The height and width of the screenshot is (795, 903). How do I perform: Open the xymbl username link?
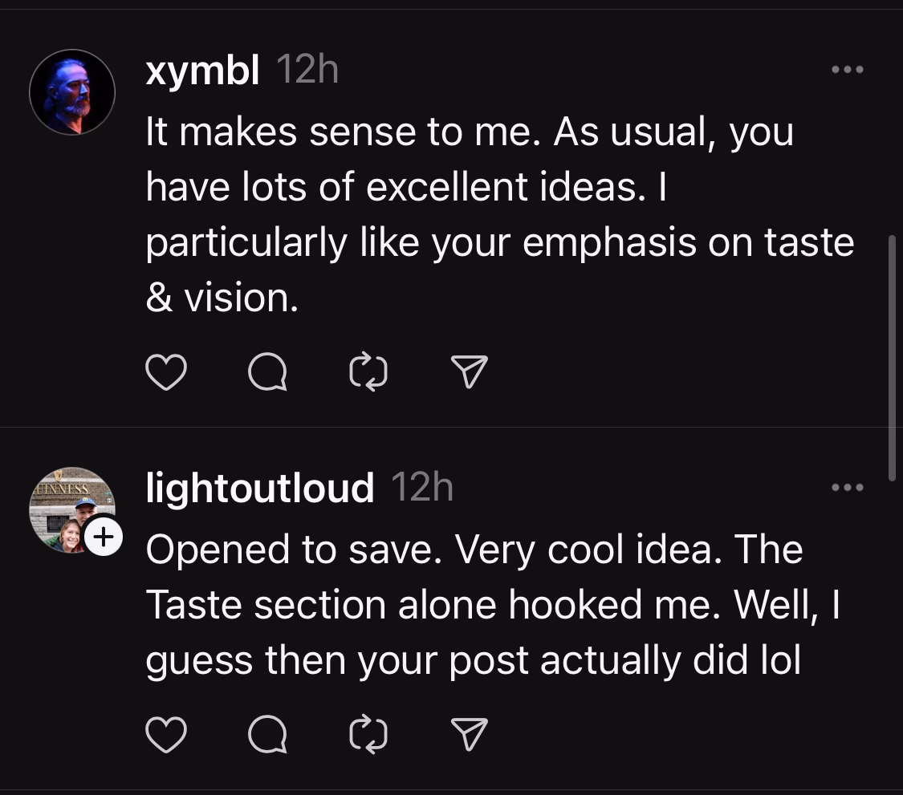[202, 72]
